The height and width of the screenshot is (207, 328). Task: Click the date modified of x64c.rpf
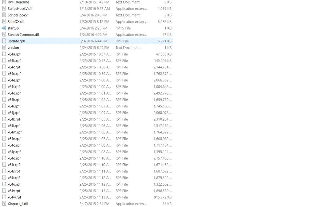[94, 67]
